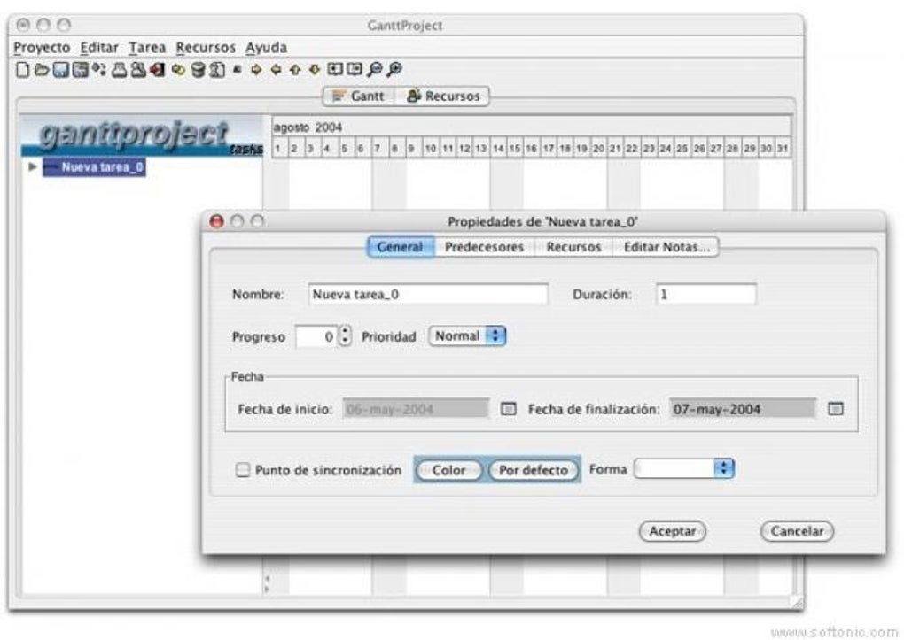Screen dimensions: 904x640
Task: Switch to Recursos view tab in main window
Action: 443,96
